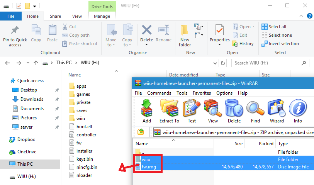
Task: Click the Cut scissors command
Action: click(x=69, y=27)
